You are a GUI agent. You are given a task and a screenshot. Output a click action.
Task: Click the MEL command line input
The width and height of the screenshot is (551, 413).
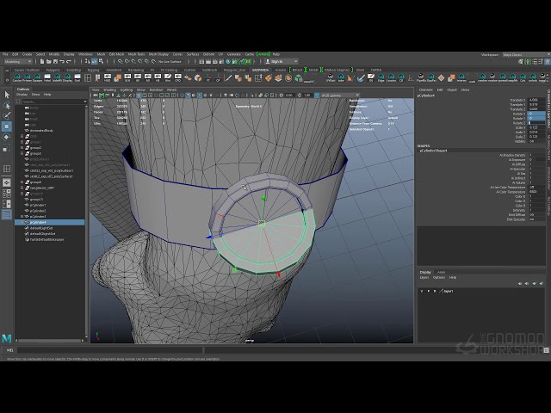(110, 350)
